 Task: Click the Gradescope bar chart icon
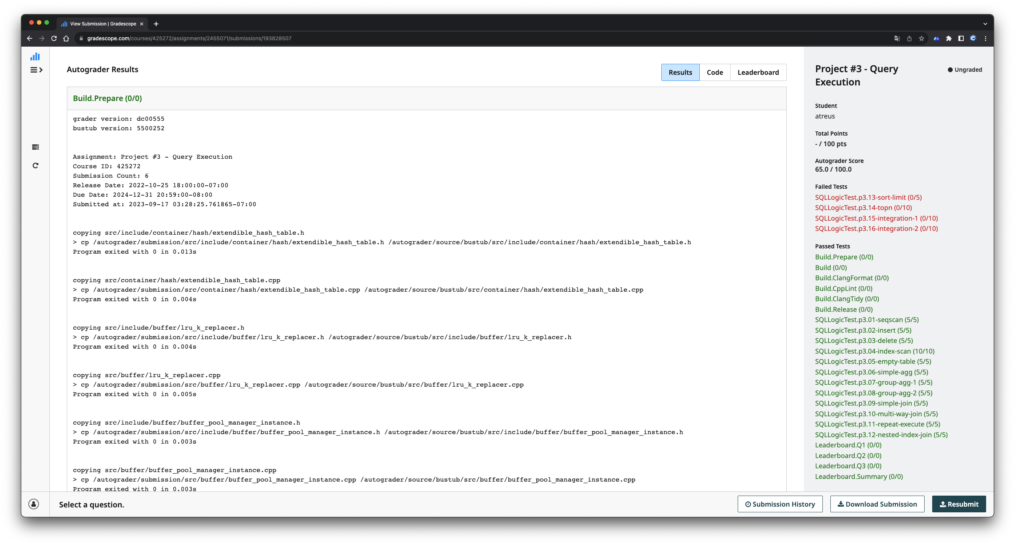(35, 57)
